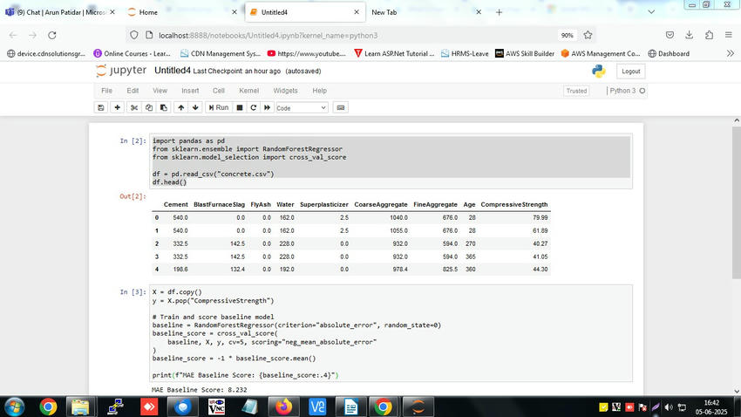The image size is (741, 417).
Task: Click inside the In [2] code cell
Action: coord(391,161)
